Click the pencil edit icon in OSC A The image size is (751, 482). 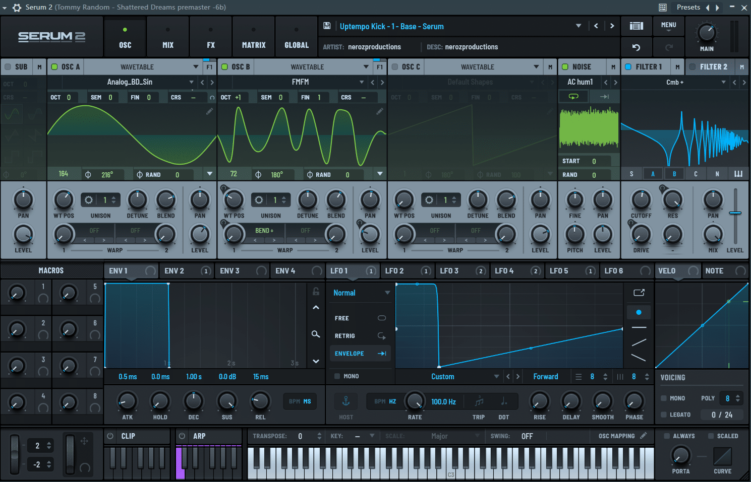point(209,112)
